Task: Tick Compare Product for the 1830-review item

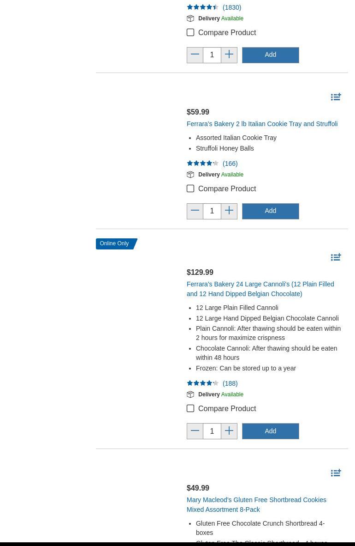Action: [190, 33]
